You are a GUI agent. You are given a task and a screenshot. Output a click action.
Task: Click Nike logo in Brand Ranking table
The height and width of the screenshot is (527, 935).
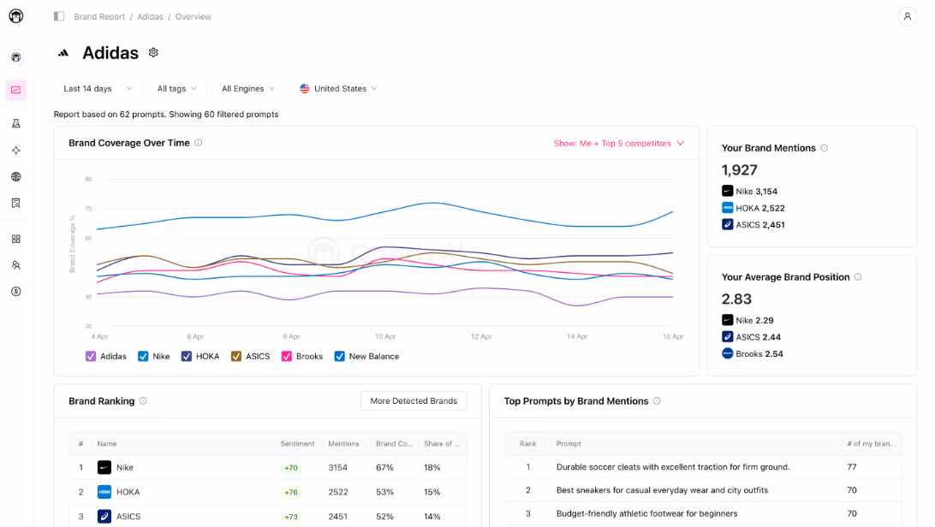[104, 467]
